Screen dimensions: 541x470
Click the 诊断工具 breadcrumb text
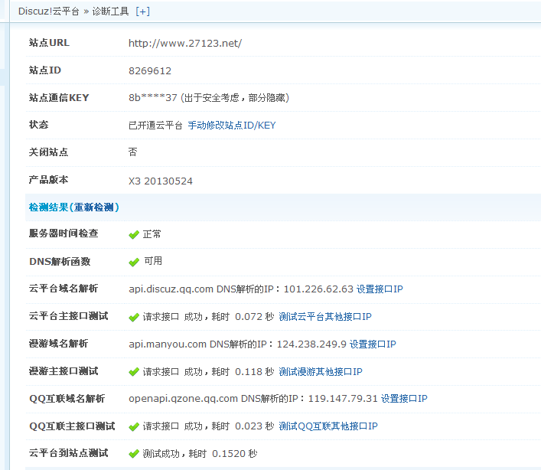tap(110, 11)
